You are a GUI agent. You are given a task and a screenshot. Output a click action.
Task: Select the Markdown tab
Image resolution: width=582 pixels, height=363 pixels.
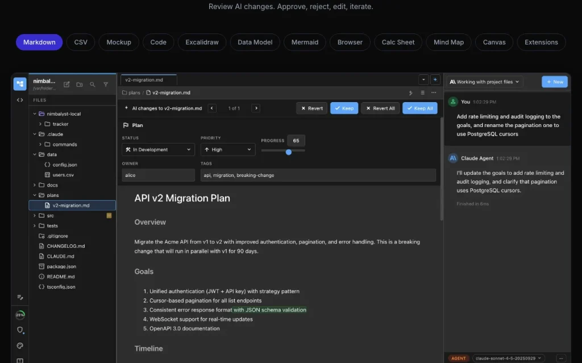[39, 42]
